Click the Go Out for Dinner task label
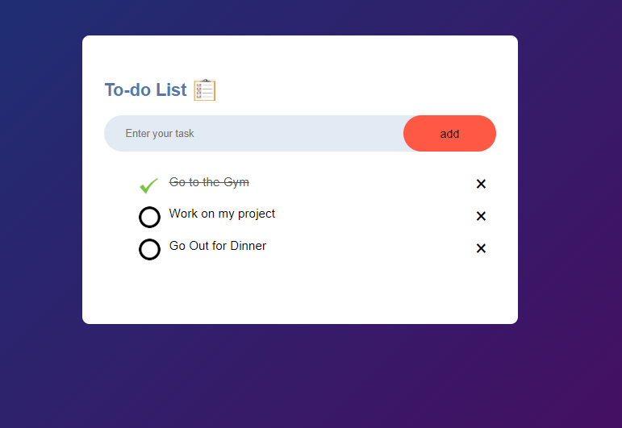 point(217,246)
